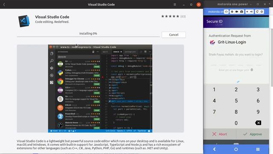Tap keypad digit 6
273x154 pixels.
click(258, 101)
